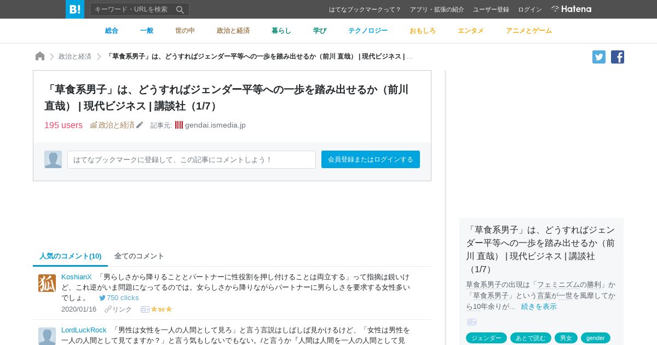Click the 政治と経済 breadcrumb link
This screenshot has height=345, width=657.
75,56
